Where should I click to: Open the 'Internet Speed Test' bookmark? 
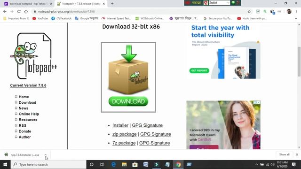coord(116,18)
